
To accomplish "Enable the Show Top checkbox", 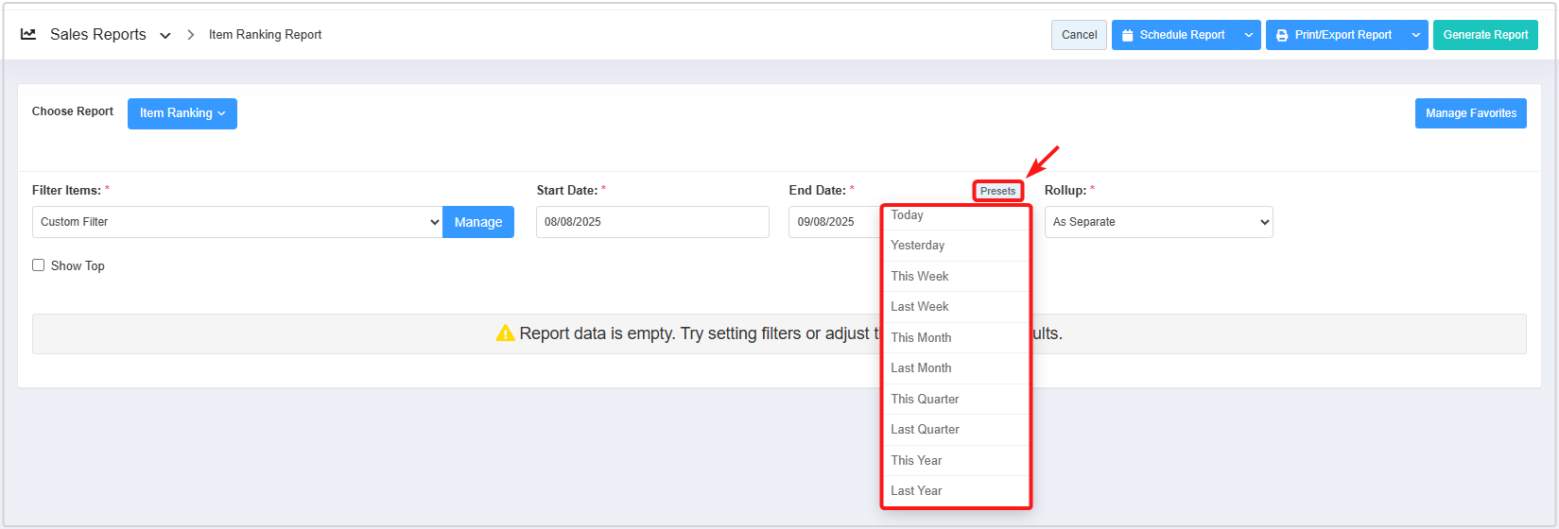I will point(39,265).
